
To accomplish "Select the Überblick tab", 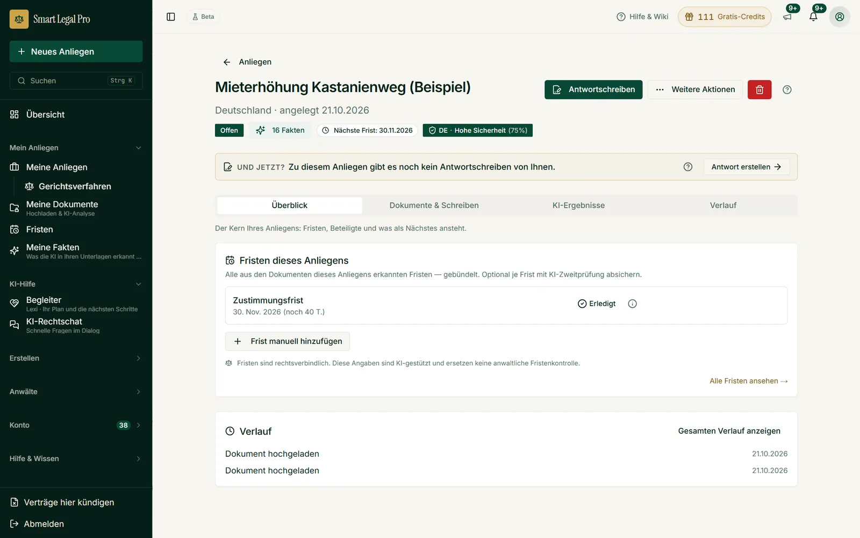I will click(x=289, y=206).
